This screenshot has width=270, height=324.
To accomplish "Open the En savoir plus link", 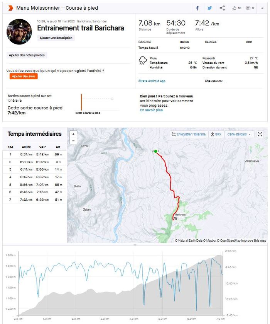I will coord(151,110).
